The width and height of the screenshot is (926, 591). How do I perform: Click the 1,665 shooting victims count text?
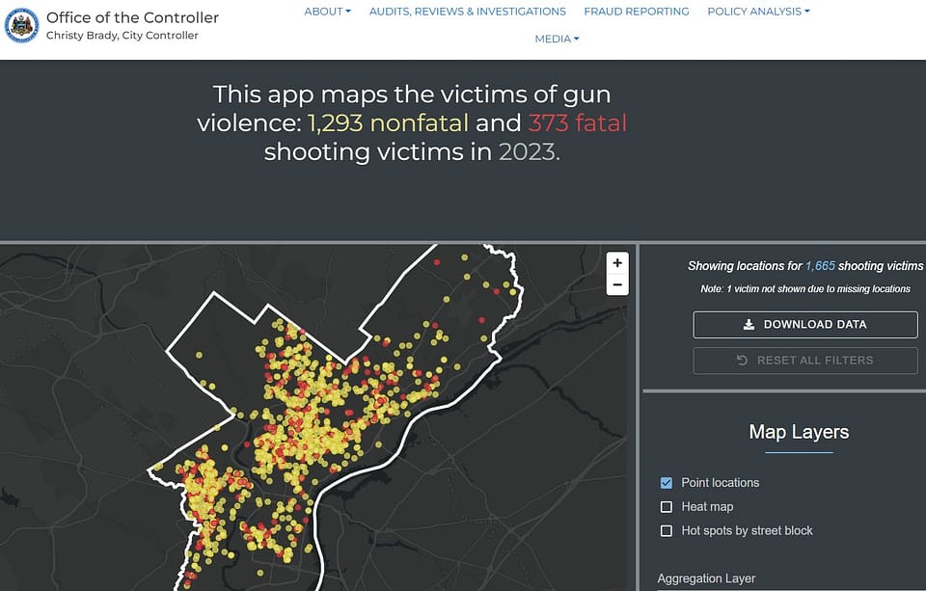click(818, 266)
